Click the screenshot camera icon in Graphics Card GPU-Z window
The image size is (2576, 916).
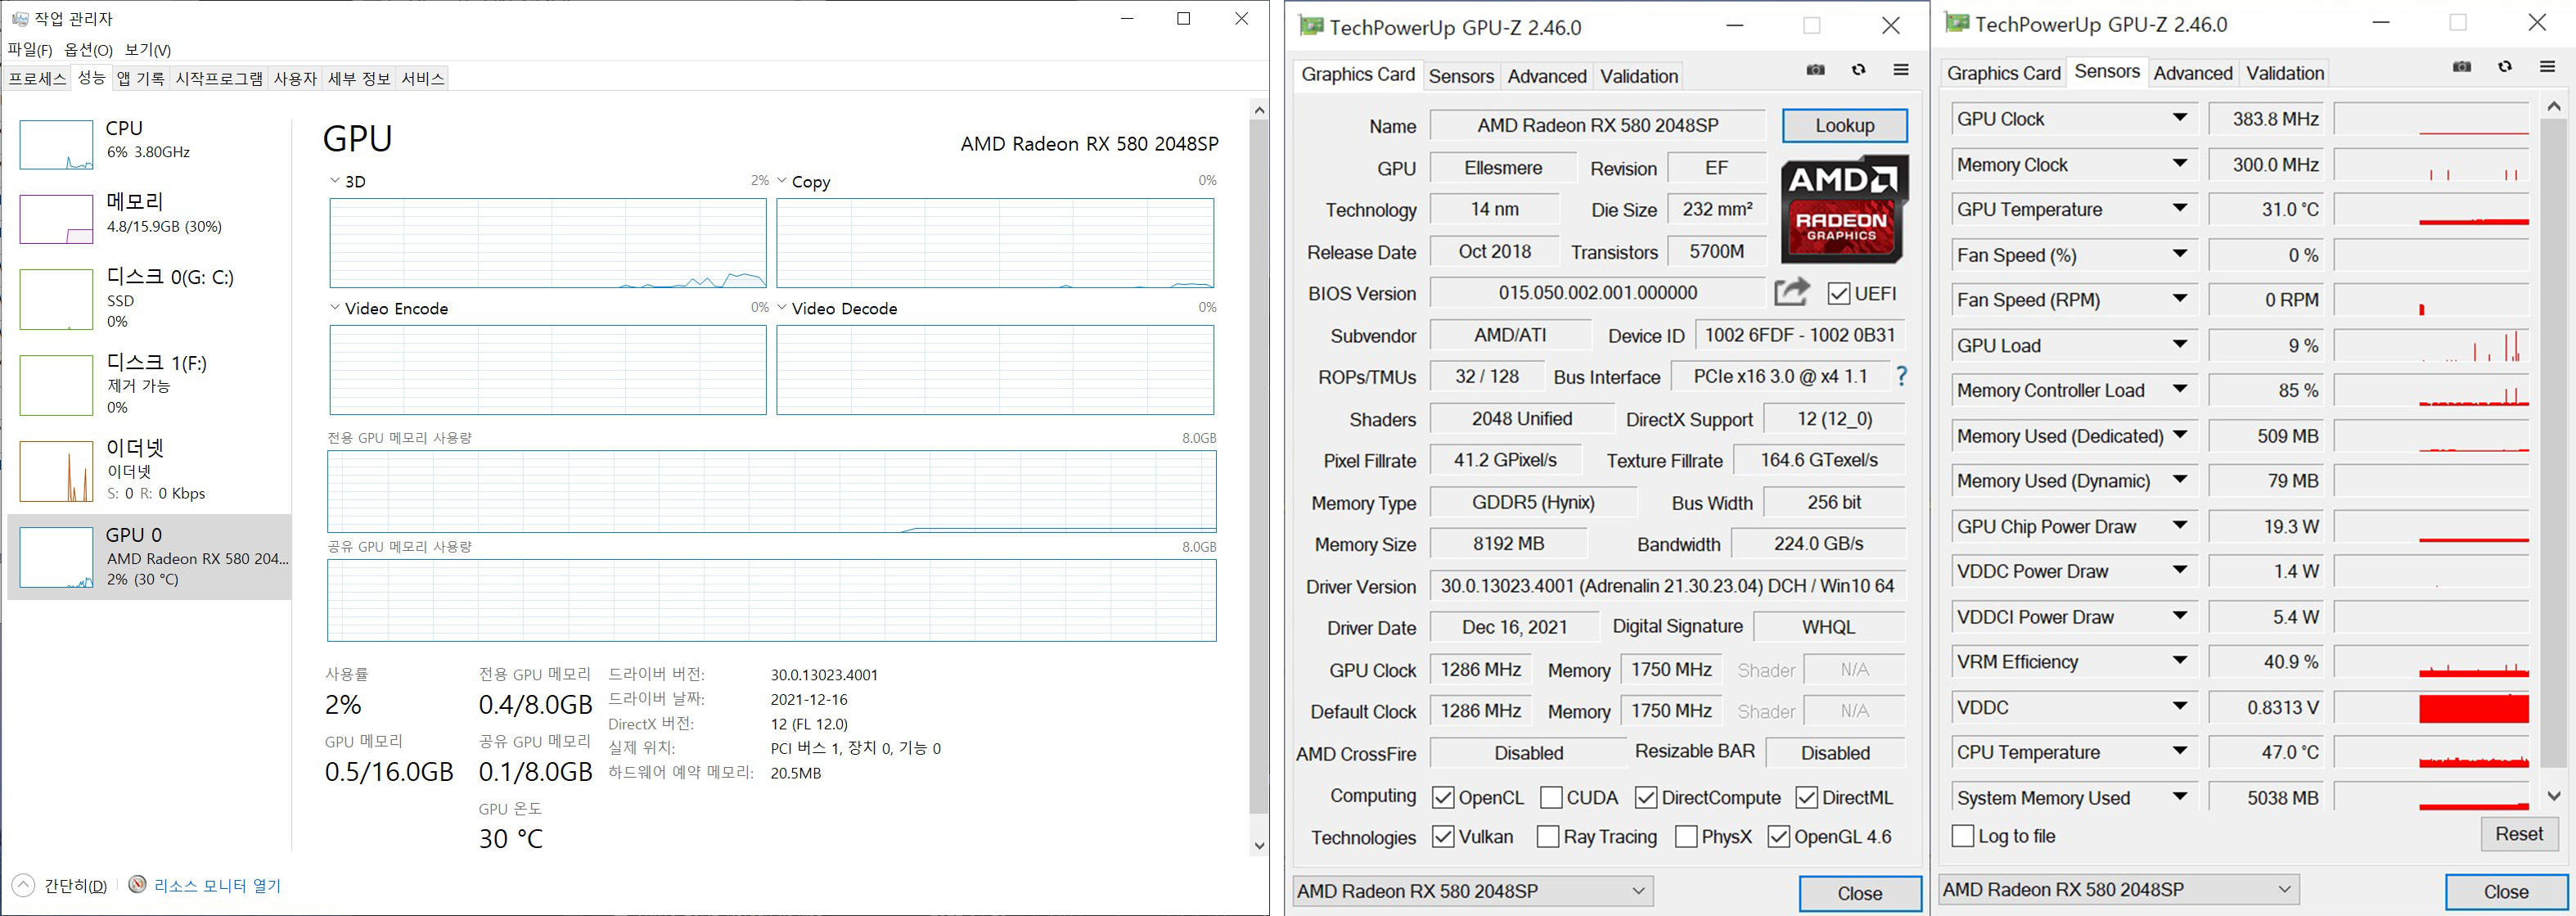(1815, 70)
